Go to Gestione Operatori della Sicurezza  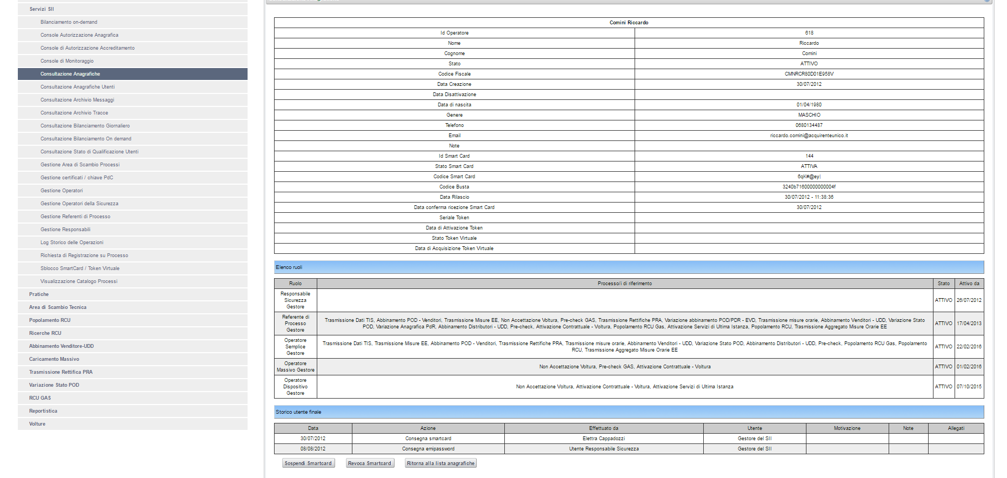[132, 204]
